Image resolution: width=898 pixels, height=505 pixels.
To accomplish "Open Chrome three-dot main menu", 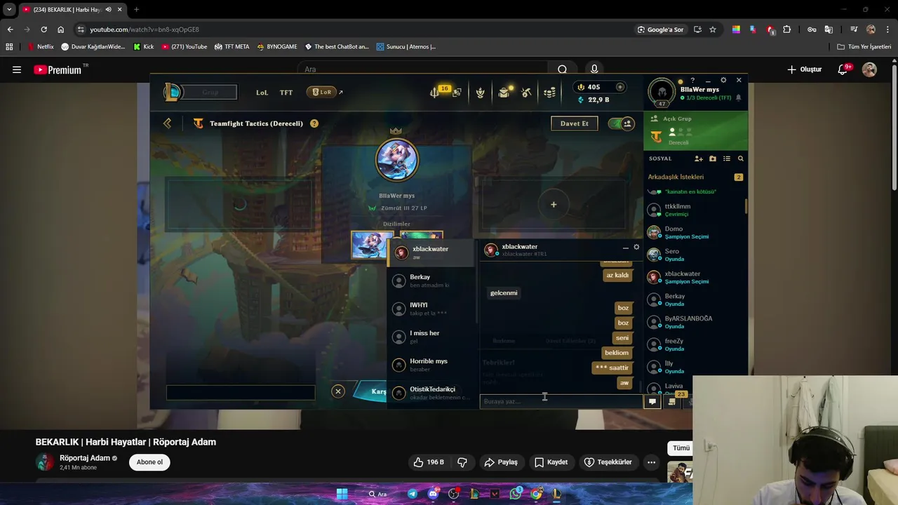I will (x=887, y=29).
